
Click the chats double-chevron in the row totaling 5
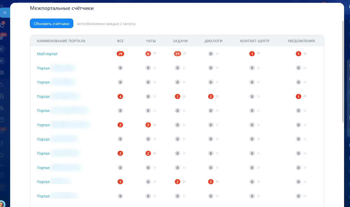[x=155, y=182]
